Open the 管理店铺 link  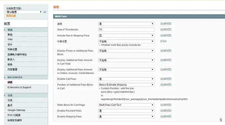(11, 16)
